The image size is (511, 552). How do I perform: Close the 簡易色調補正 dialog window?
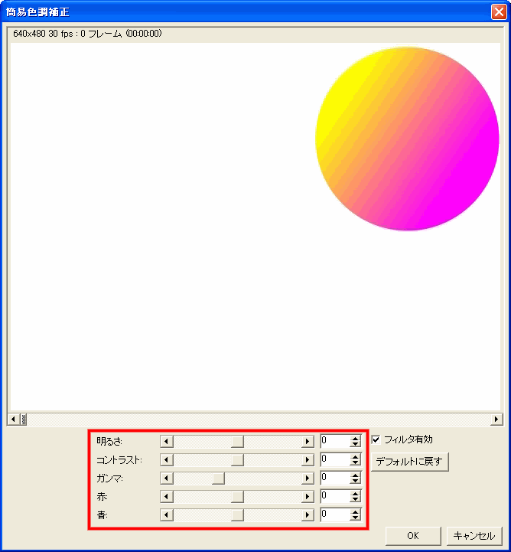pos(498,12)
